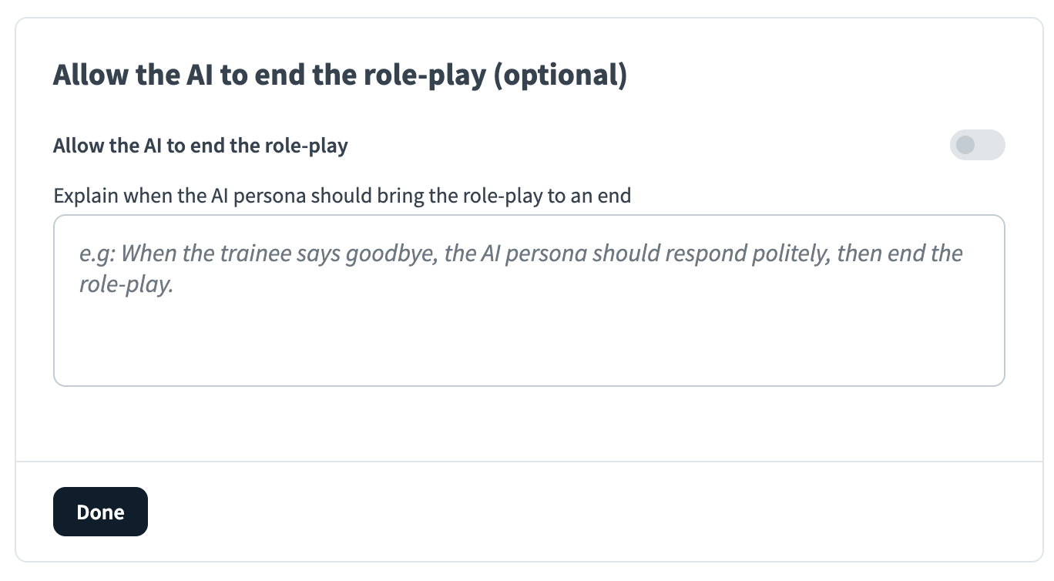Click the bold 'Allow the AI' setting label text
Image resolution: width=1054 pixels, height=581 pixels.
click(x=108, y=146)
